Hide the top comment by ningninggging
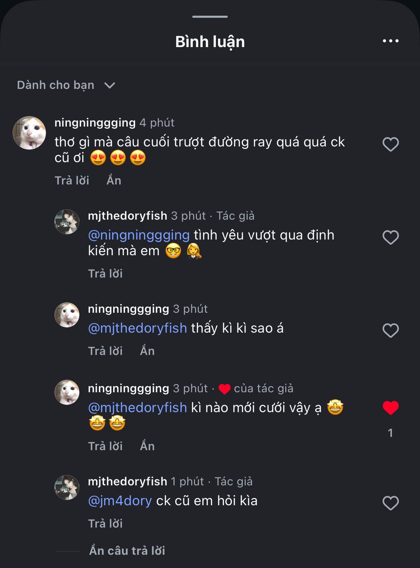The image size is (420, 568). pyautogui.click(x=114, y=180)
